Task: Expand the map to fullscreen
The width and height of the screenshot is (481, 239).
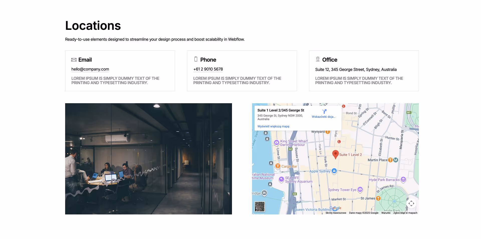Action: [x=412, y=203]
